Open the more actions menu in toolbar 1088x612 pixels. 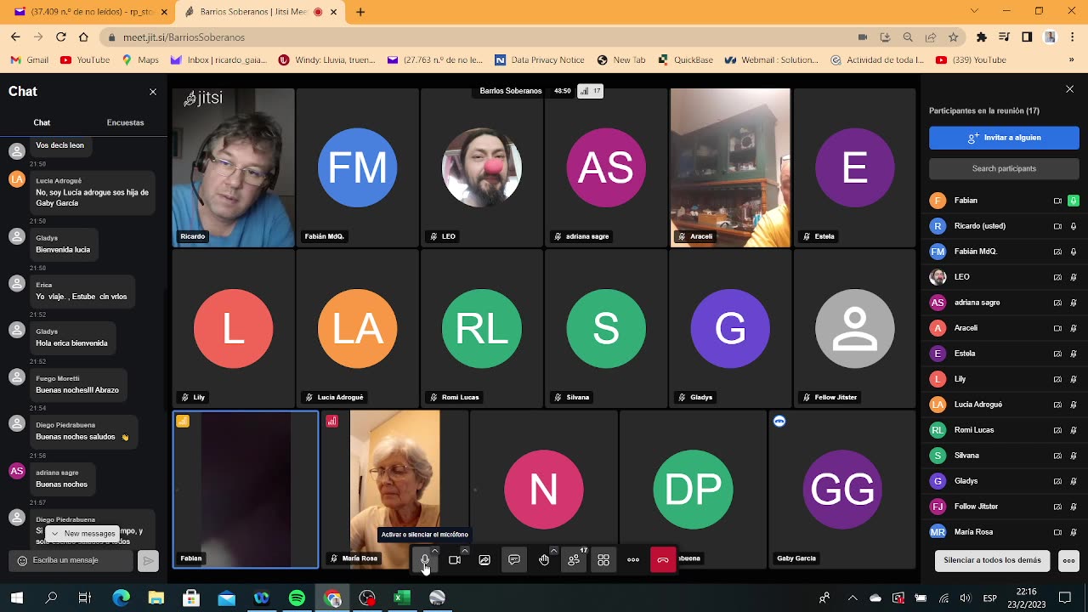[x=633, y=560]
